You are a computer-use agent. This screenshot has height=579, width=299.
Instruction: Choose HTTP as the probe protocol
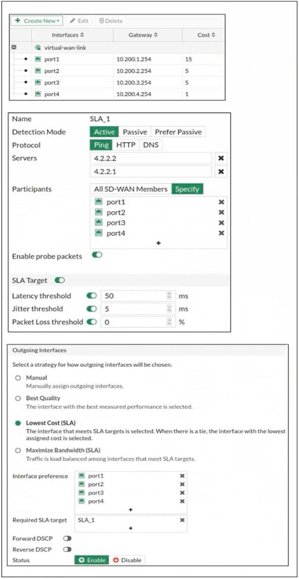(x=125, y=145)
